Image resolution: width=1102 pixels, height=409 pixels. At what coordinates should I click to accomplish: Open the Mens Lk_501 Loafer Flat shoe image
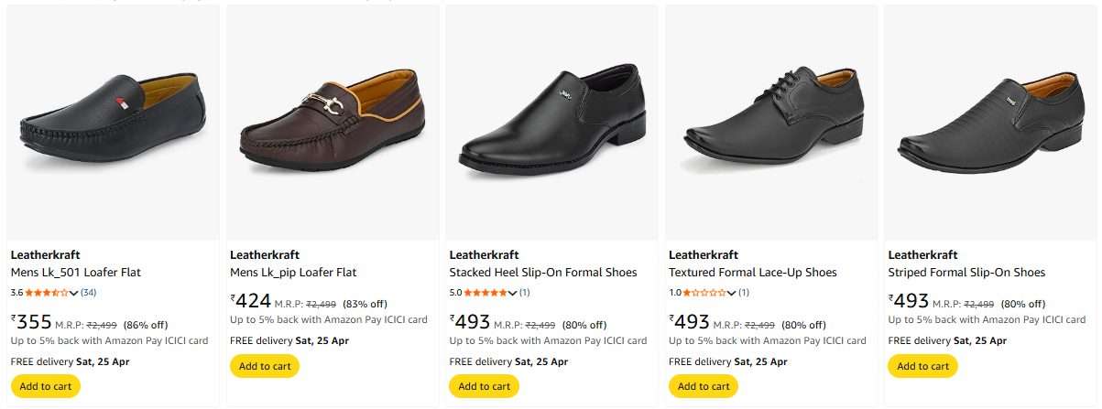[x=113, y=123]
